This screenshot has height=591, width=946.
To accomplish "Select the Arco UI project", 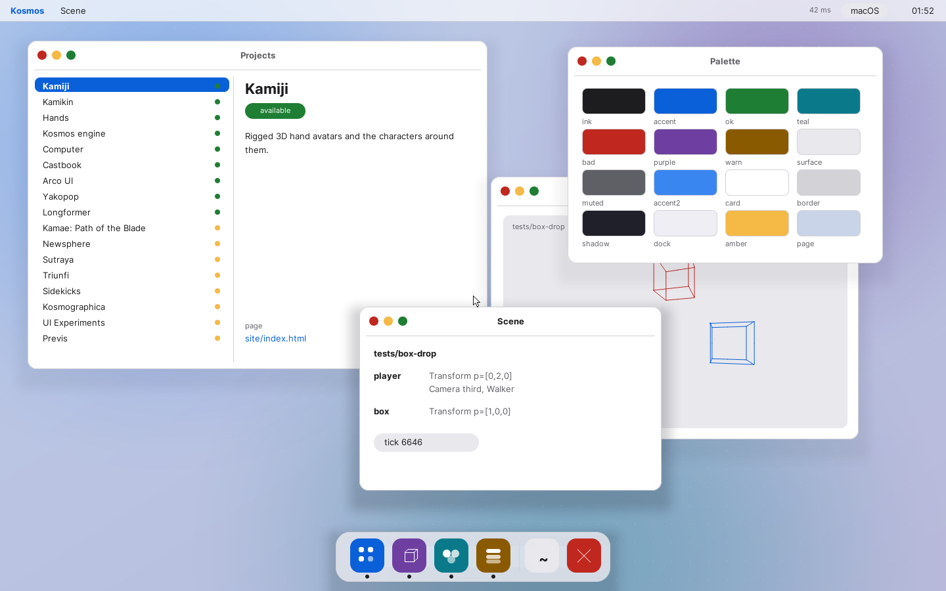I will pyautogui.click(x=132, y=181).
